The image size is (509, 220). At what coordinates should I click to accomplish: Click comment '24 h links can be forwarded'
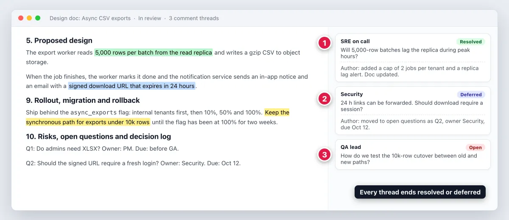[411, 106]
